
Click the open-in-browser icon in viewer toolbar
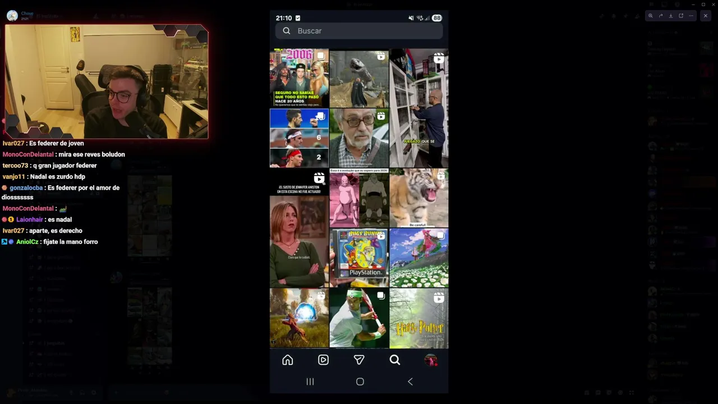(681, 16)
